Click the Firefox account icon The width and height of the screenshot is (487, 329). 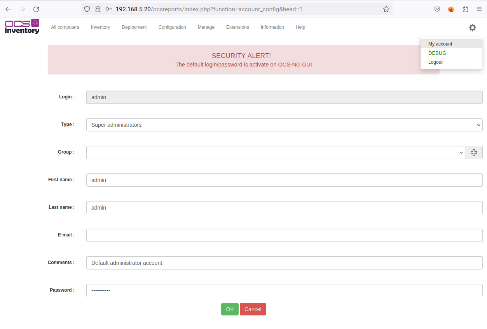451,9
